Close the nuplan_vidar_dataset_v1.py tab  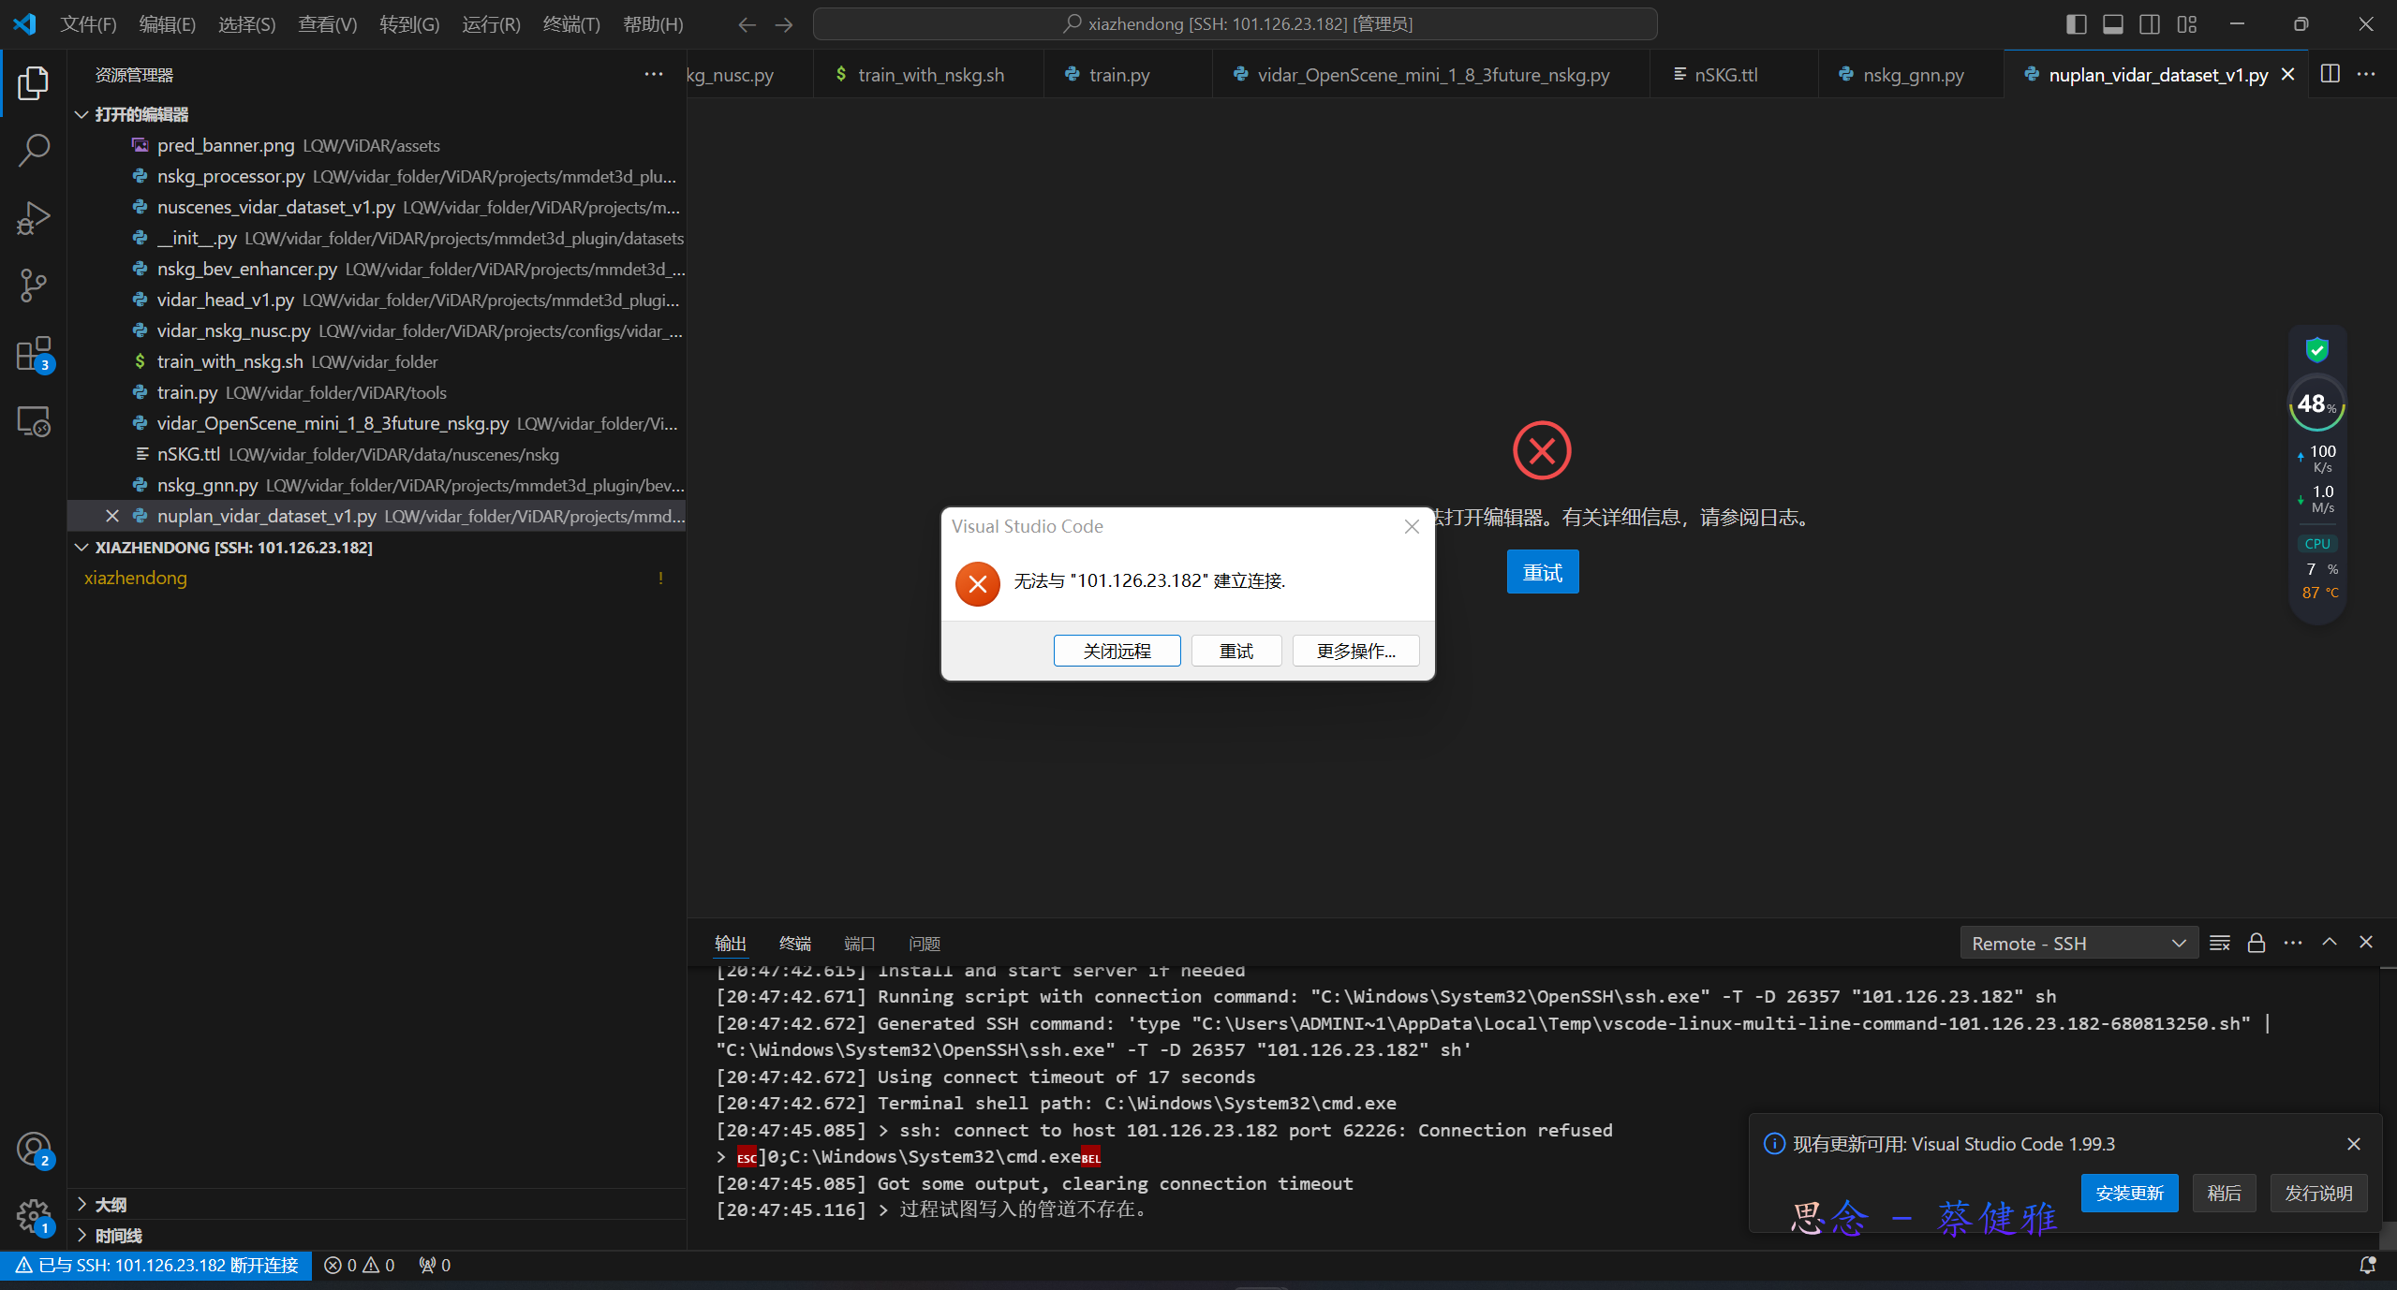tap(2287, 74)
